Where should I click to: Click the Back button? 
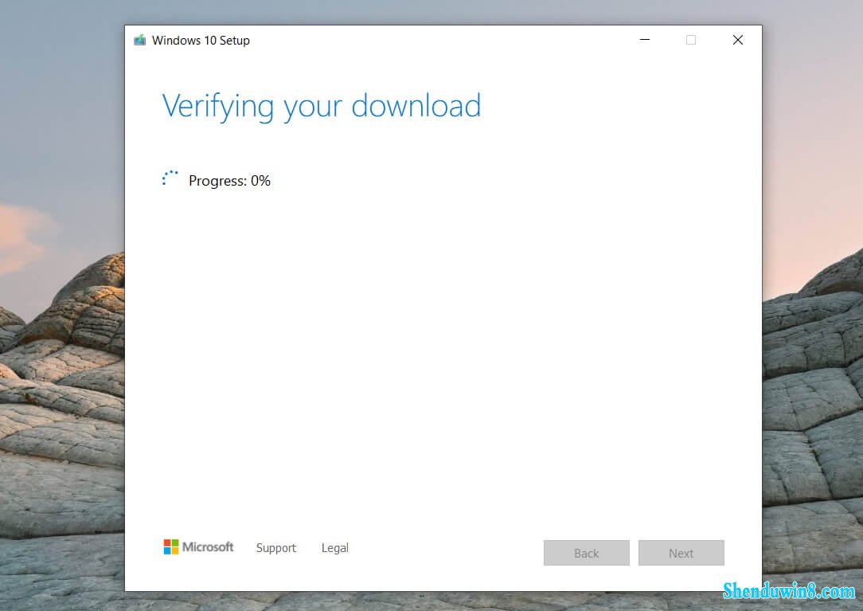click(586, 553)
